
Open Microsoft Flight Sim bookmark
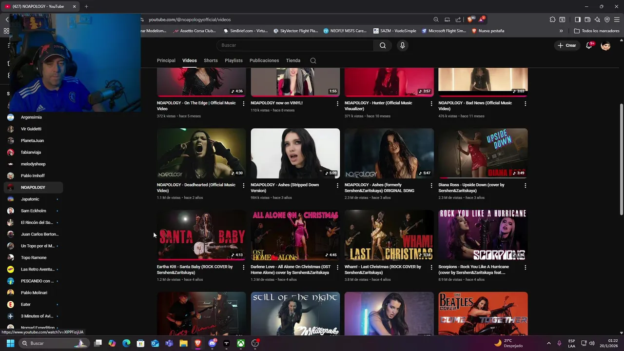(x=444, y=31)
